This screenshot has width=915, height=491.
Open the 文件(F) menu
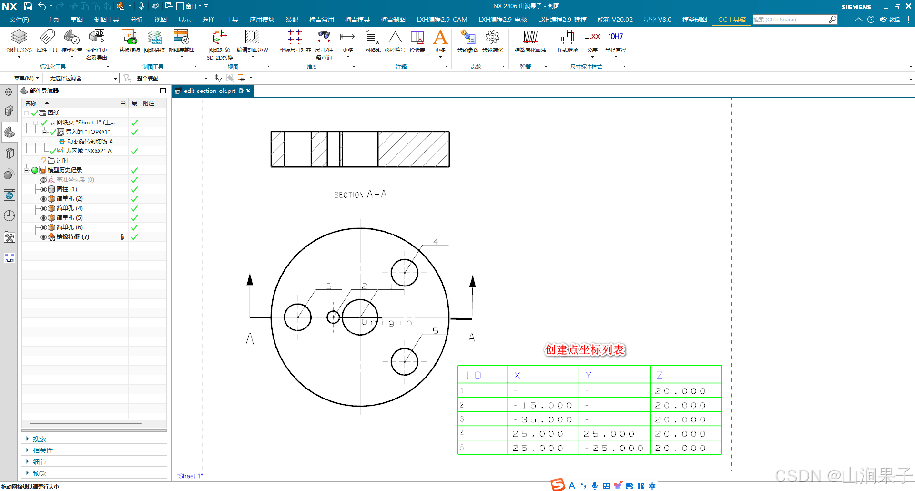click(19, 20)
